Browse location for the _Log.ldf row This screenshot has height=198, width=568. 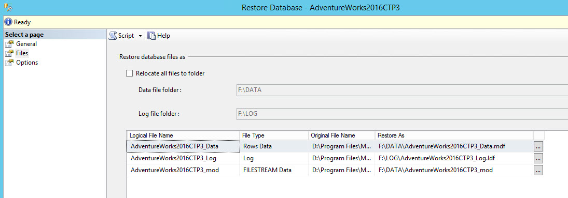(x=538, y=158)
